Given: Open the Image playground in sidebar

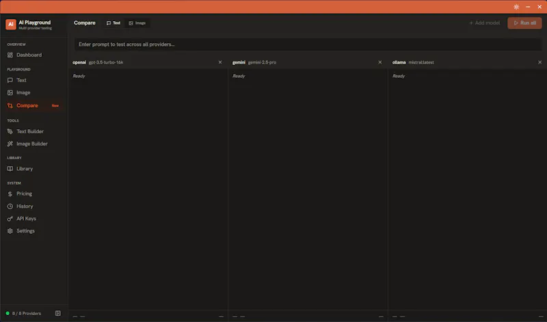Looking at the screenshot, I should pos(34,93).
